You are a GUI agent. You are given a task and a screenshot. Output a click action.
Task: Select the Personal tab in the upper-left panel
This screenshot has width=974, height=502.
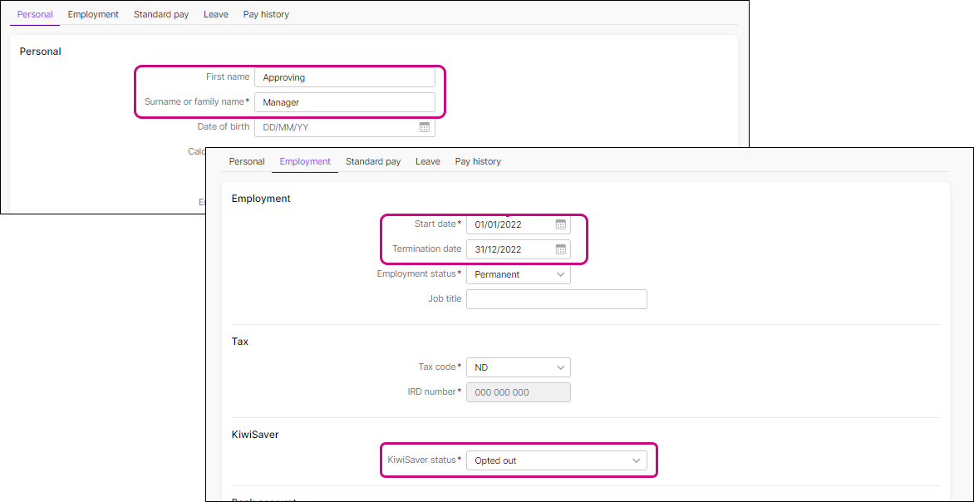pos(35,14)
